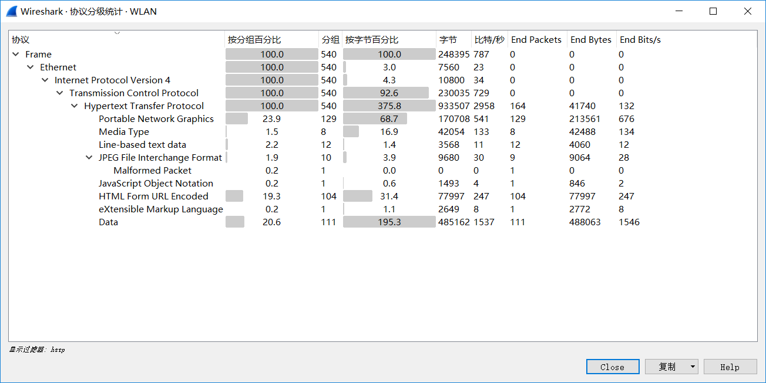
Task: Click the 375.8 byte percentage bar
Action: pyautogui.click(x=389, y=106)
